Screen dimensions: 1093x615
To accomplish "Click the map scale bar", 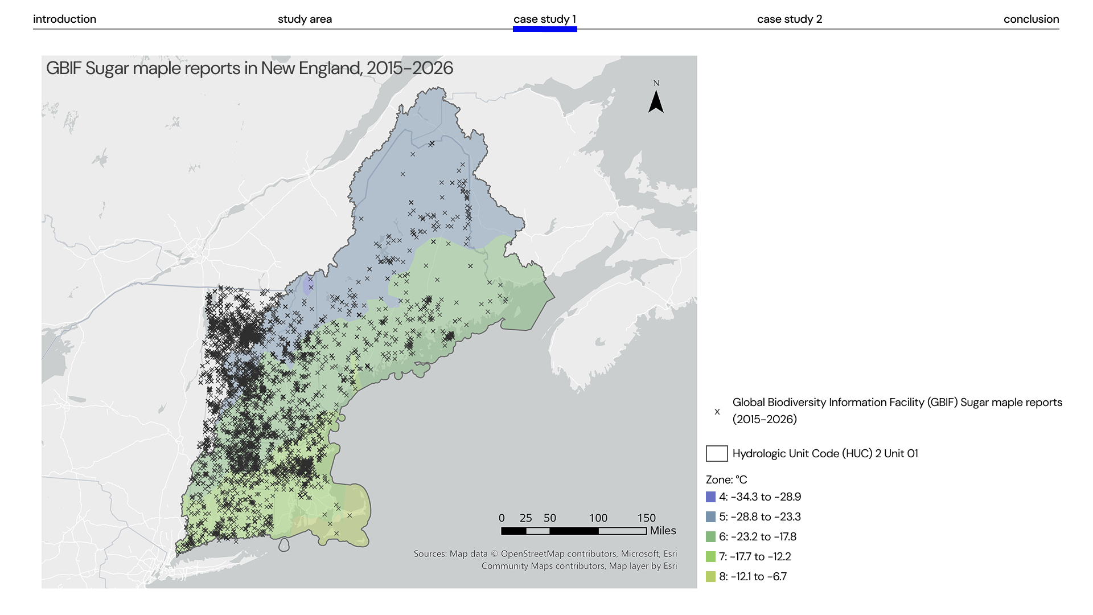I will pyautogui.click(x=573, y=531).
